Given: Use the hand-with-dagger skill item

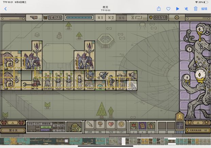Looking at the screenshot, I should 151,125.
